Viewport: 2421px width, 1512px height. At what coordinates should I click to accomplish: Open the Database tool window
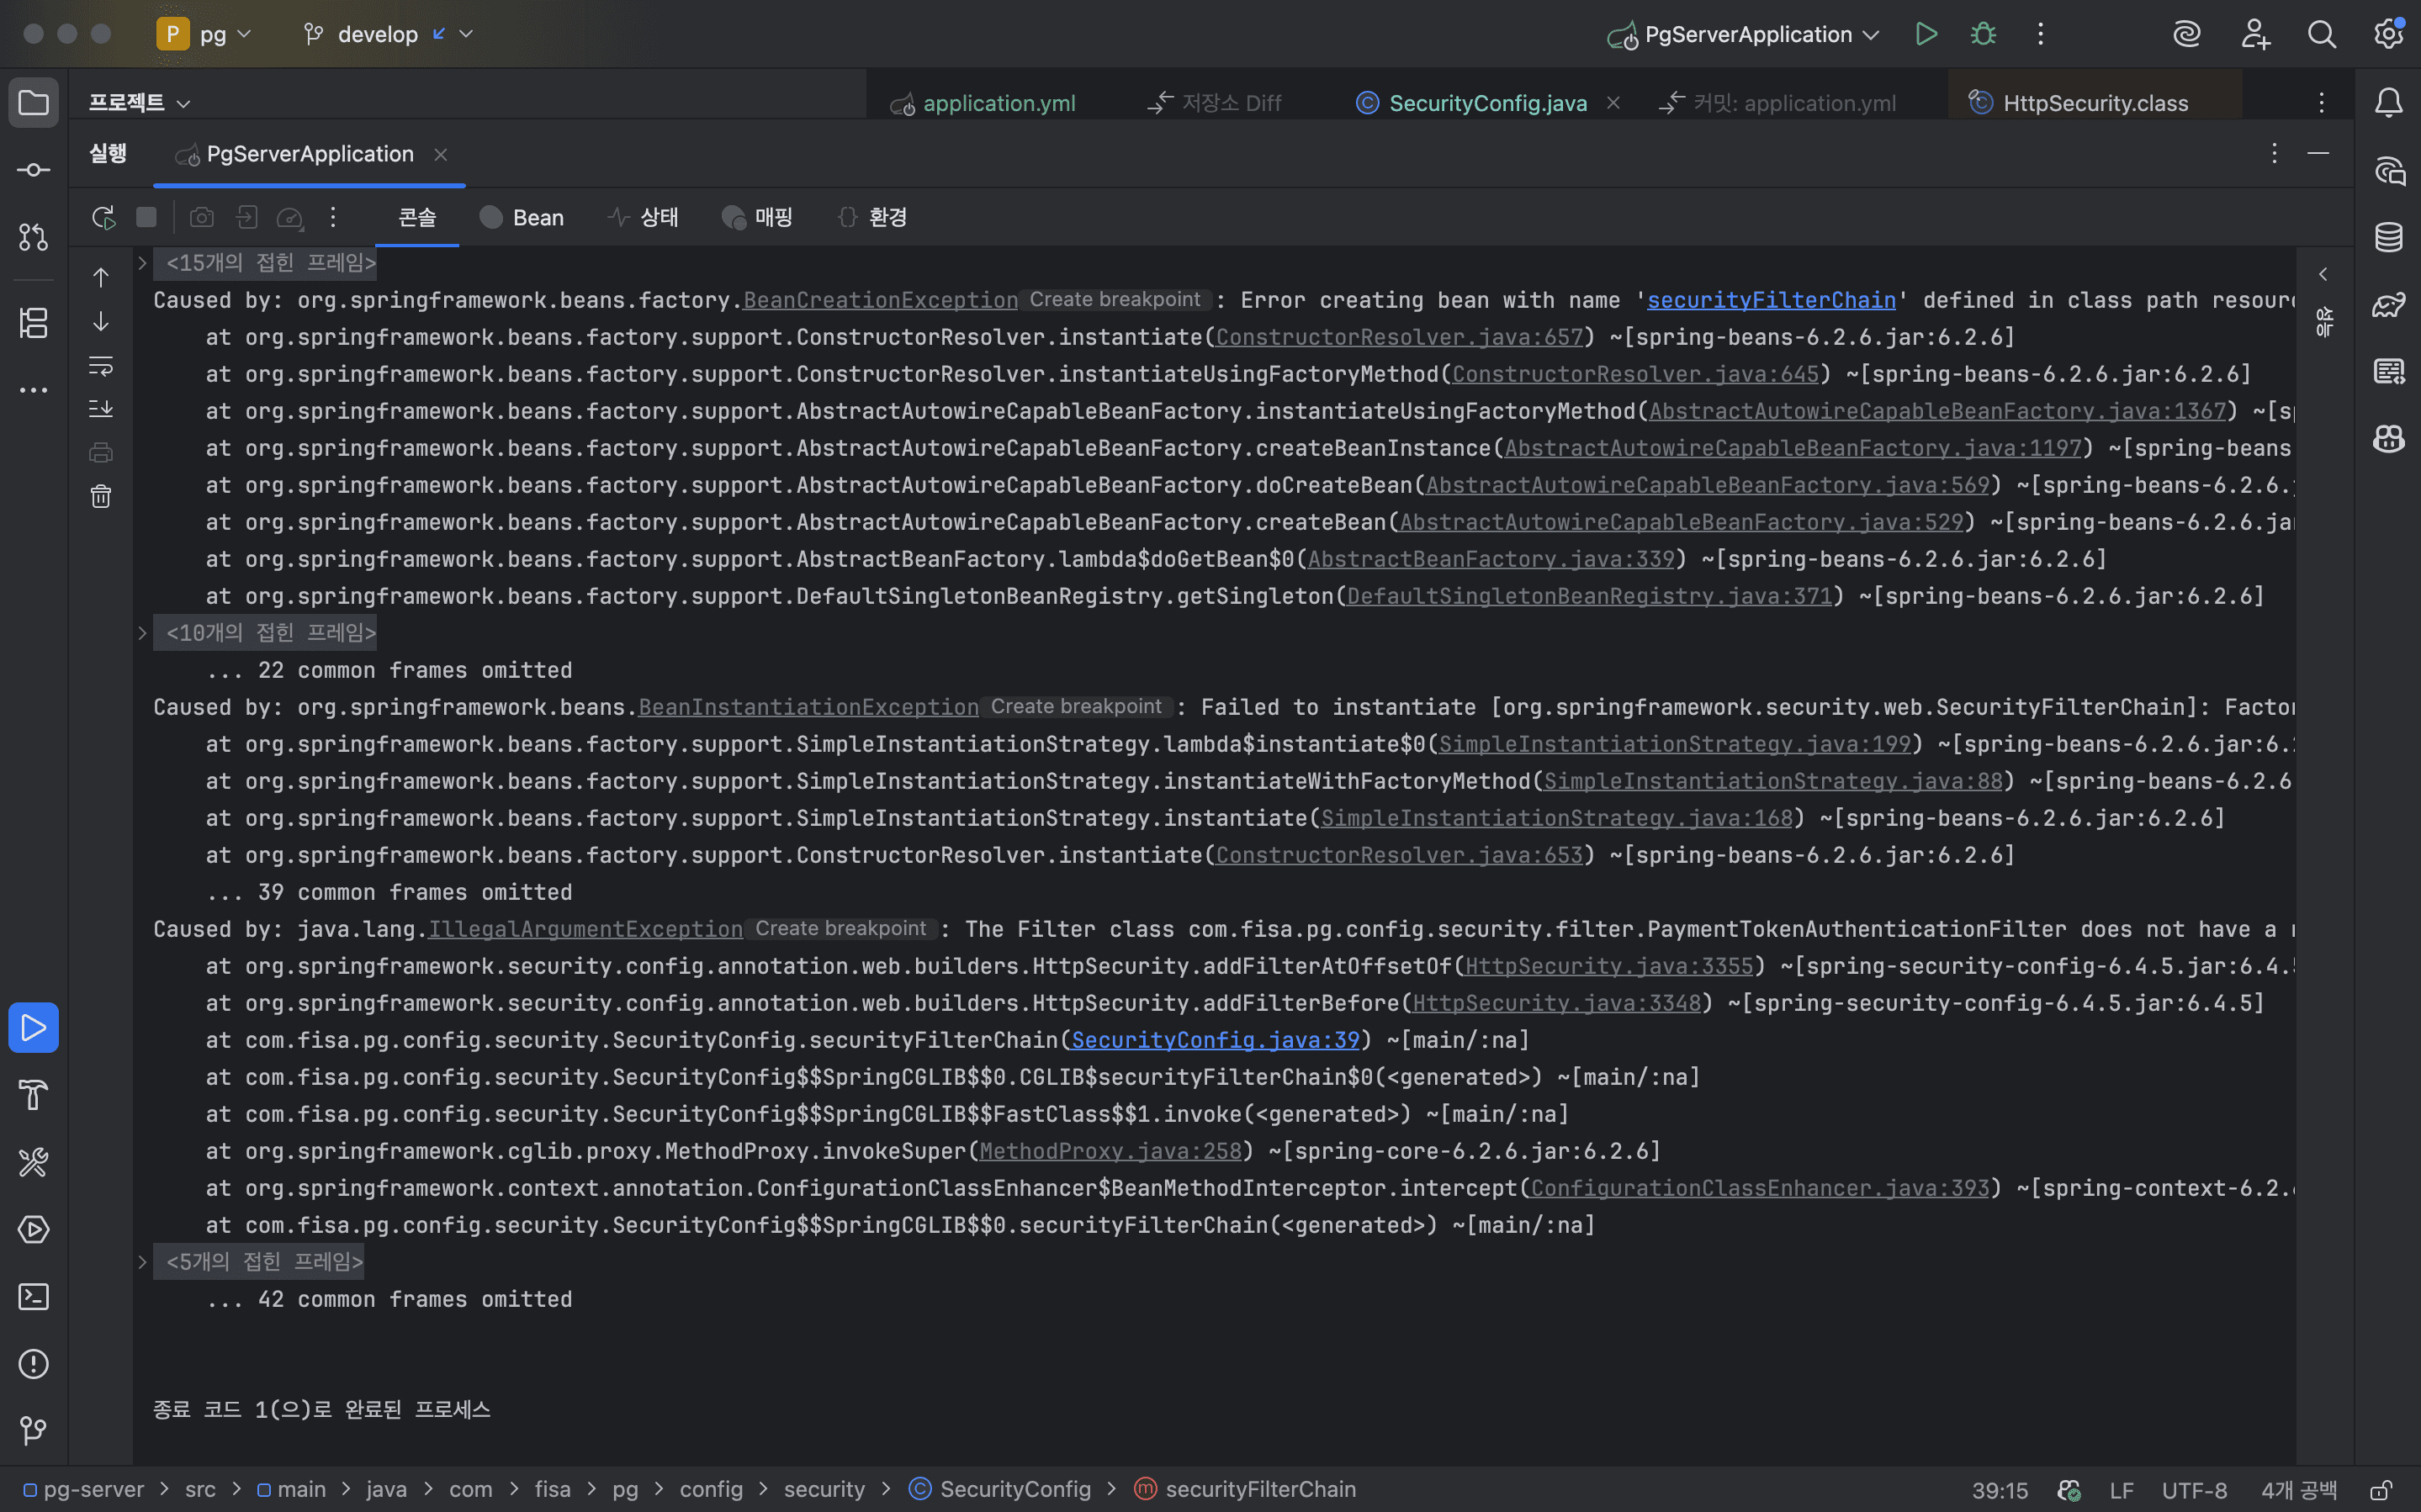(2388, 237)
